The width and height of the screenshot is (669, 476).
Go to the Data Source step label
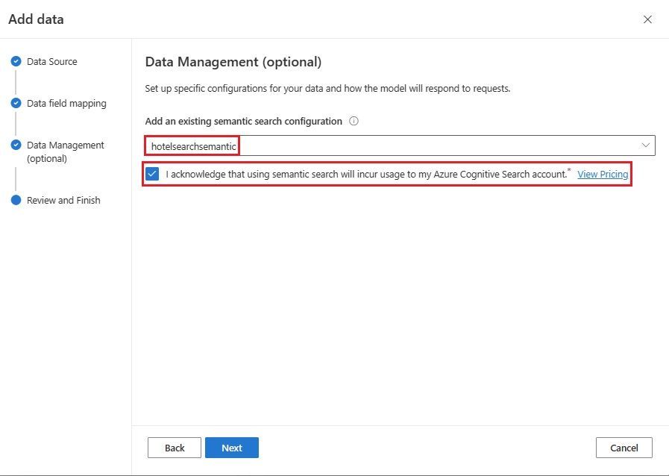coord(51,62)
